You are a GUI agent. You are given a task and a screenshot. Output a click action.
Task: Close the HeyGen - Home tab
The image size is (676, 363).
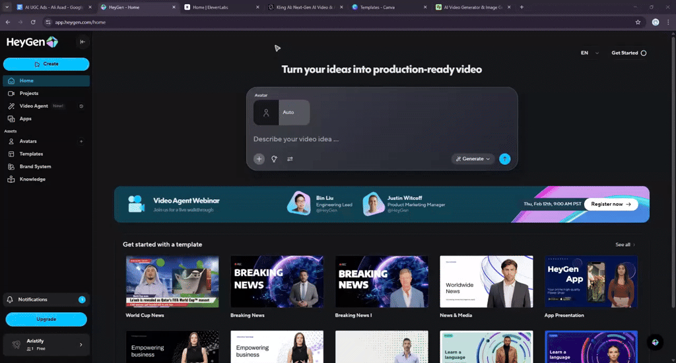174,7
